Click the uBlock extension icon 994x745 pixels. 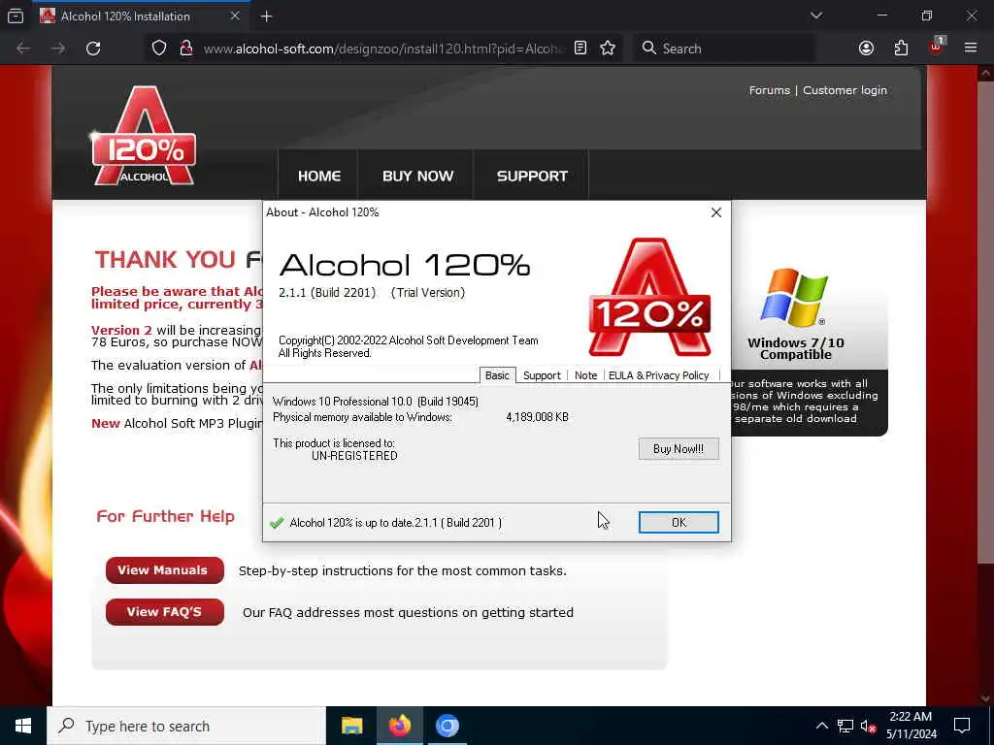click(937, 47)
